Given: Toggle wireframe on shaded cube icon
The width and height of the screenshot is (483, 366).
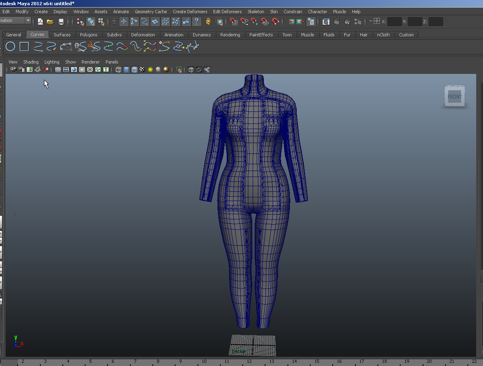Looking at the screenshot, I should (x=134, y=70).
